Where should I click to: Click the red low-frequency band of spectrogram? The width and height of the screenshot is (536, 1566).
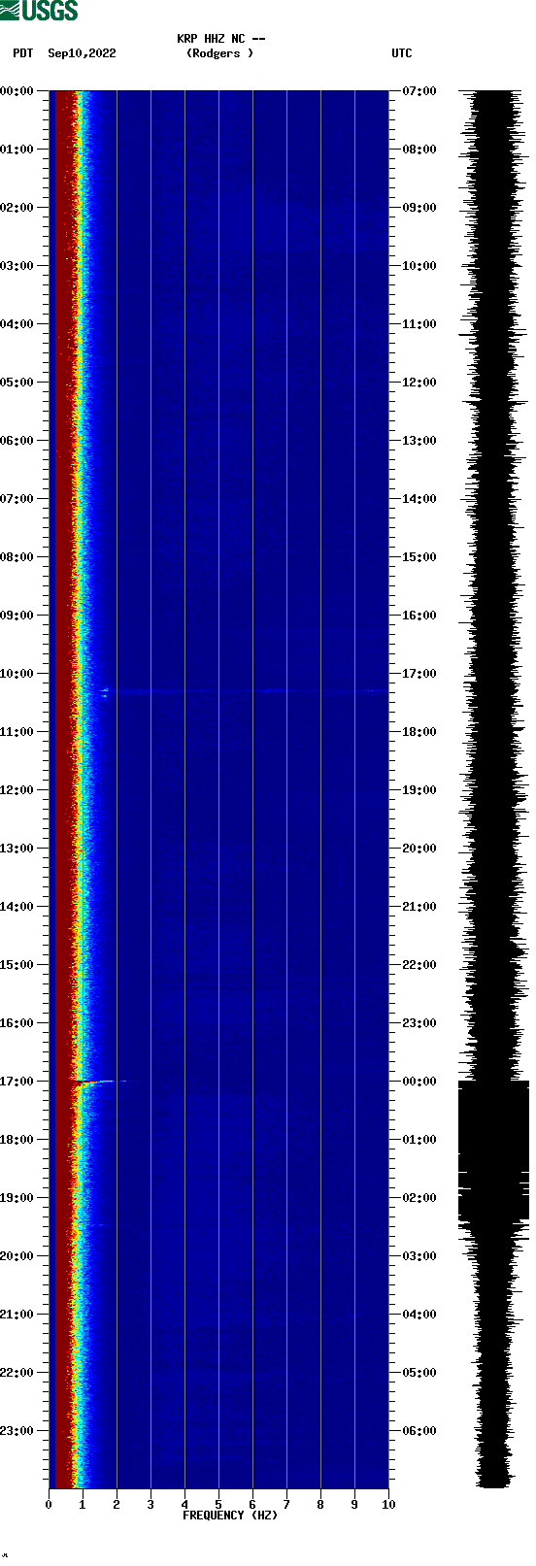tap(63, 789)
